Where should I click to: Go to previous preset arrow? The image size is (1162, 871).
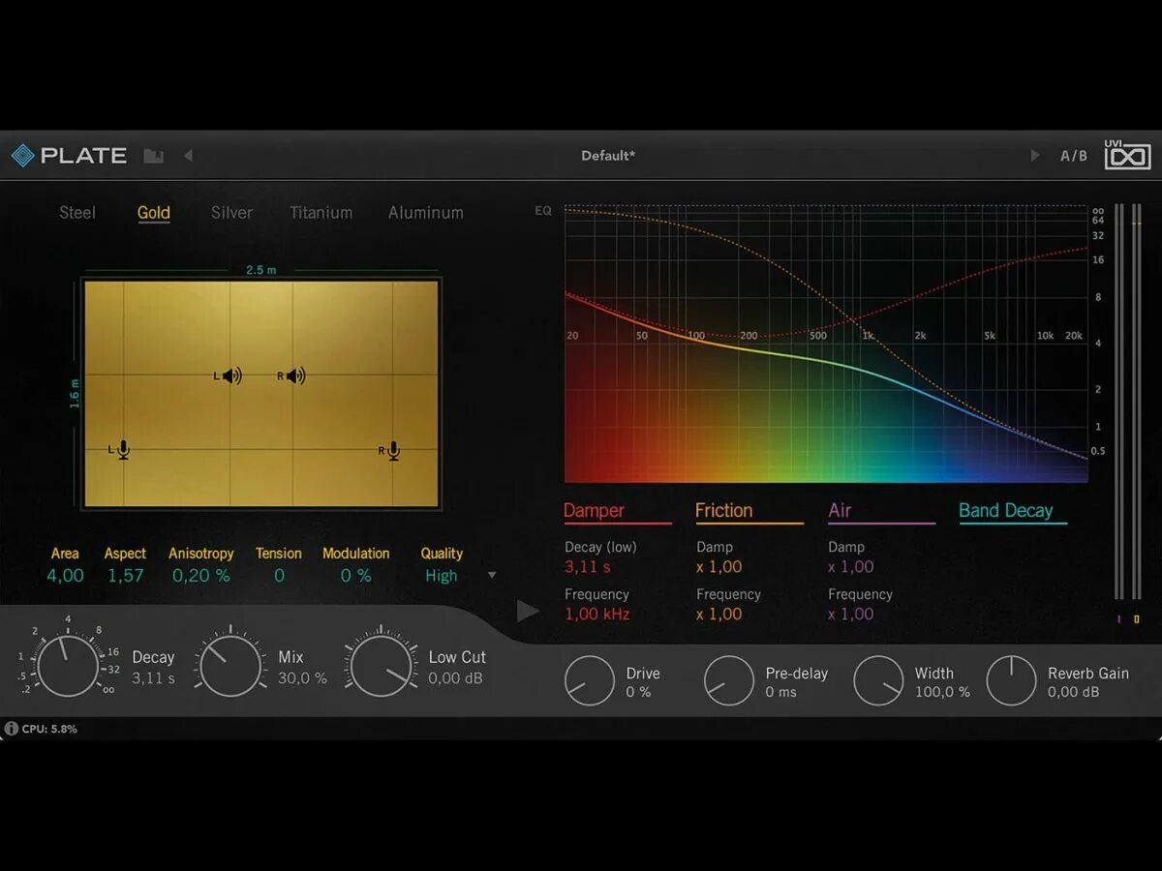click(x=188, y=156)
